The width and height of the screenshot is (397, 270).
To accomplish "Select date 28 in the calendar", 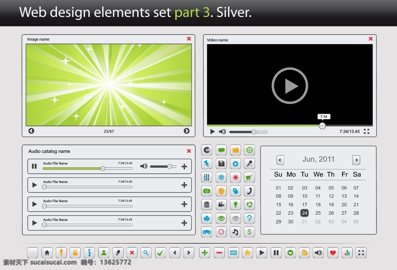I will pos(356,213).
